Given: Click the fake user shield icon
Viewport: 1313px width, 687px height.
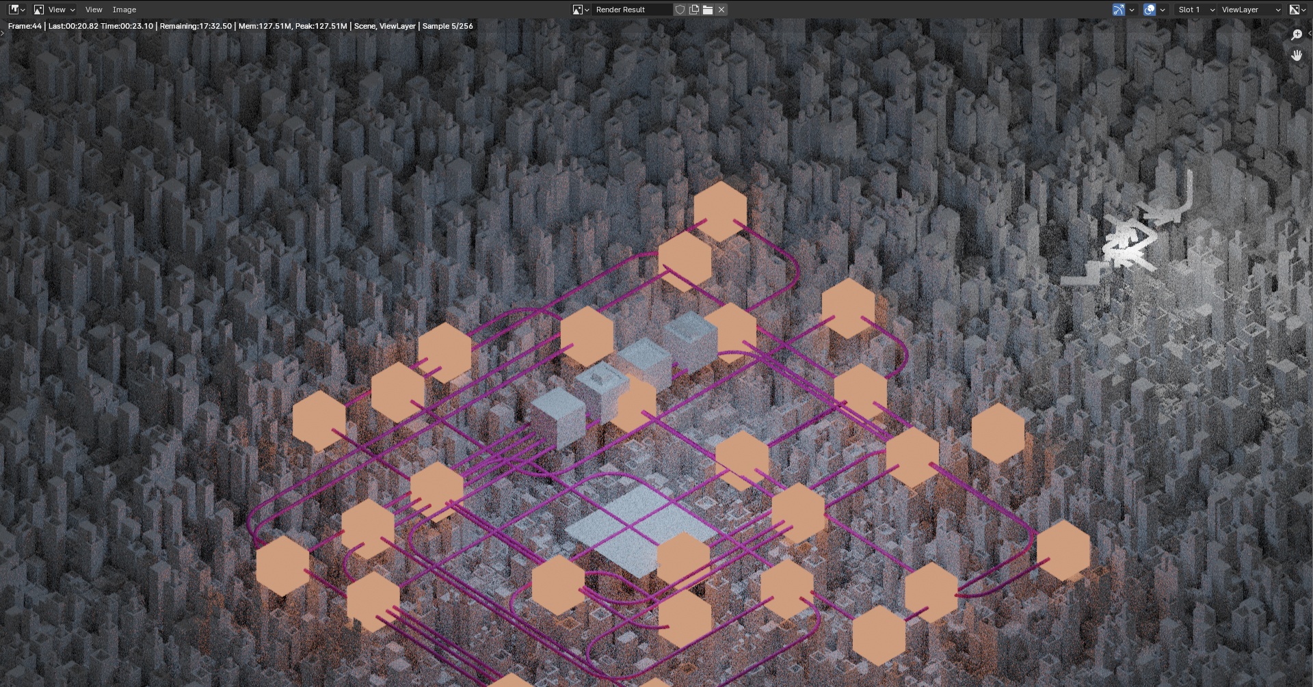Looking at the screenshot, I should pyautogui.click(x=680, y=10).
